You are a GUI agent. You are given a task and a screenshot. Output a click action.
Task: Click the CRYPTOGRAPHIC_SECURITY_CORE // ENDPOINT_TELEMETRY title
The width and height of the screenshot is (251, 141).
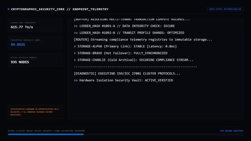pyautogui.click(x=60, y=9)
